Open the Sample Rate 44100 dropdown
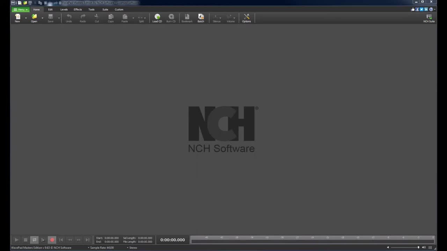This screenshot has height=251, width=447. (101, 248)
